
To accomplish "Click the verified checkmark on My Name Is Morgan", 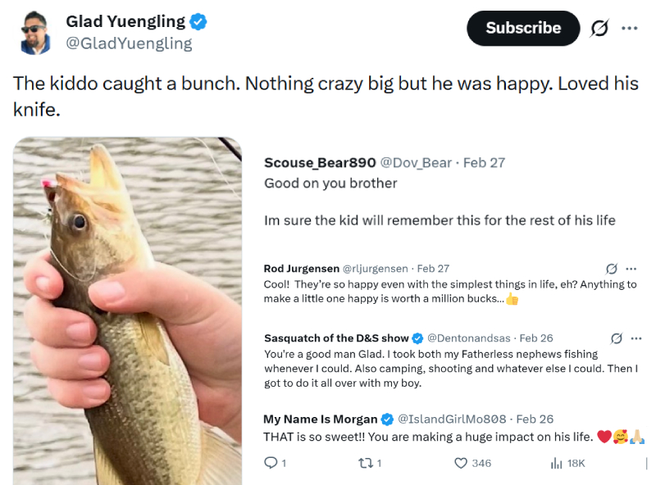I will tap(388, 418).
